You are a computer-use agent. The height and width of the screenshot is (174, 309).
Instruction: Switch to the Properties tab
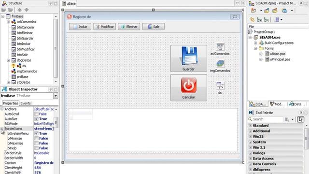point(11,103)
